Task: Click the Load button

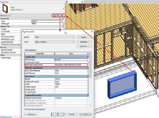Action: tap(84, 37)
